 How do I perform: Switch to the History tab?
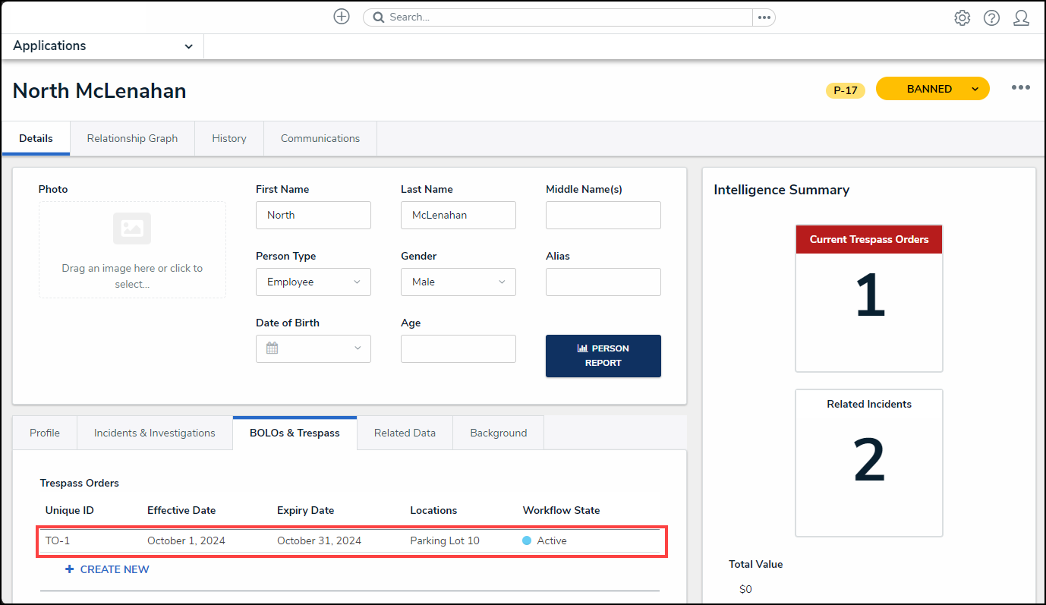pyautogui.click(x=229, y=138)
